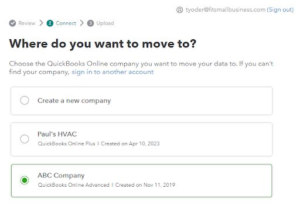Click the Create a new company label
The image size is (300, 219).
[x=74, y=101]
